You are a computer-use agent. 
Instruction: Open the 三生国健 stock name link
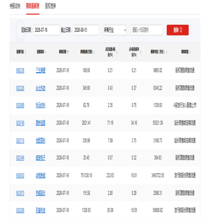pos(41,70)
